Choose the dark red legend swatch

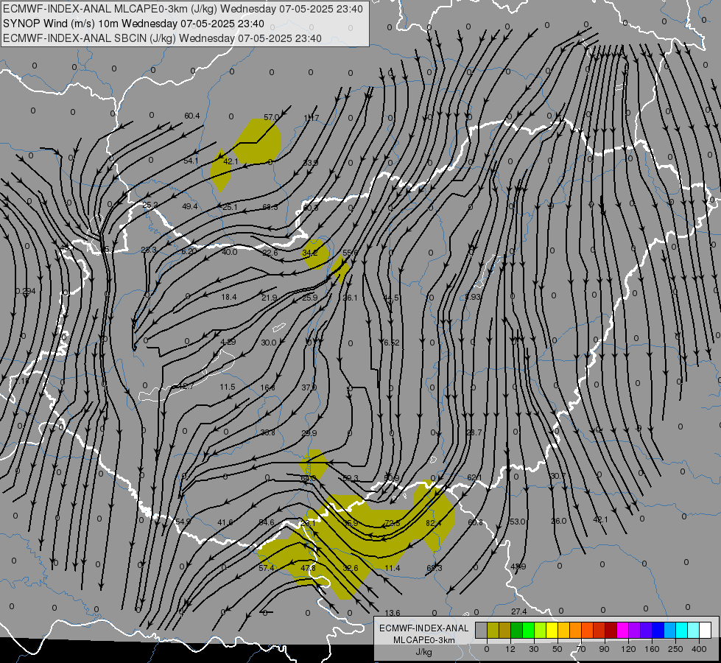[x=611, y=631]
